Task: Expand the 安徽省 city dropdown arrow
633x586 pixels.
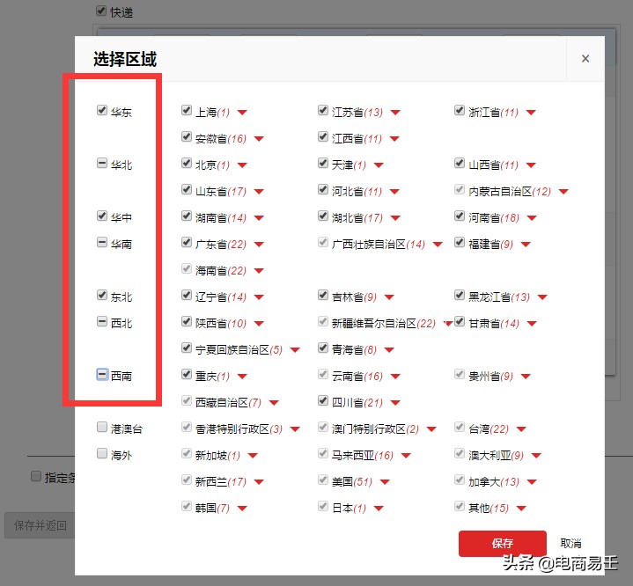Action: pyautogui.click(x=259, y=139)
